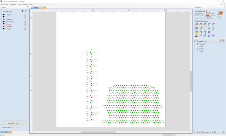
Task: Click the ruler corner icon at top-left of canvas
Action: [31, 10]
